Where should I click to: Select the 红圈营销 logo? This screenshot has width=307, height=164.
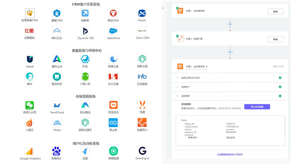29,31
